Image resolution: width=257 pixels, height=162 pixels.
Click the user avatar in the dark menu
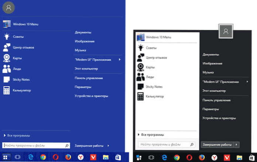point(226,31)
